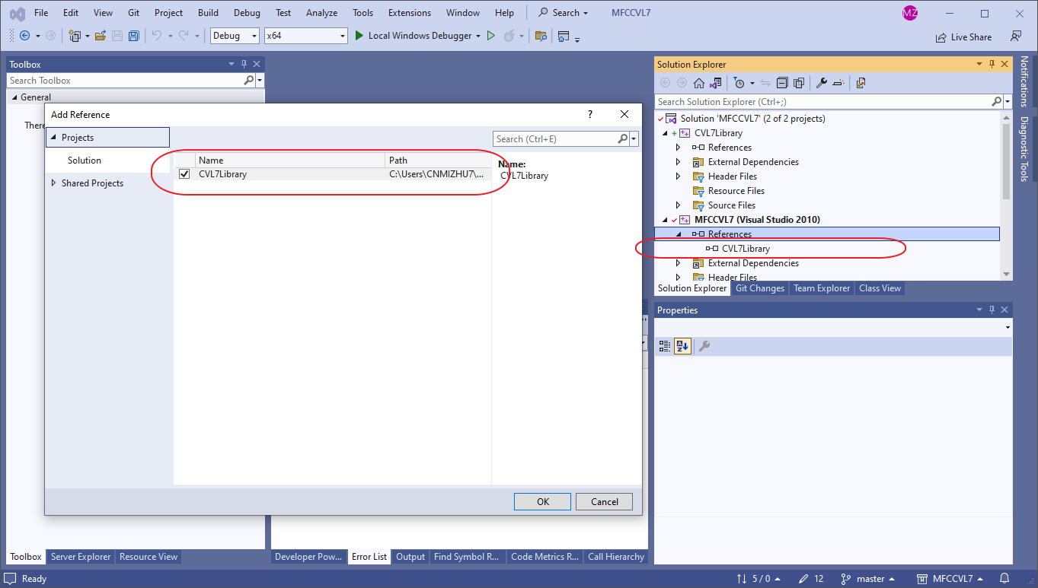Open the Build menu
This screenshot has width=1038, height=588.
[x=208, y=13]
